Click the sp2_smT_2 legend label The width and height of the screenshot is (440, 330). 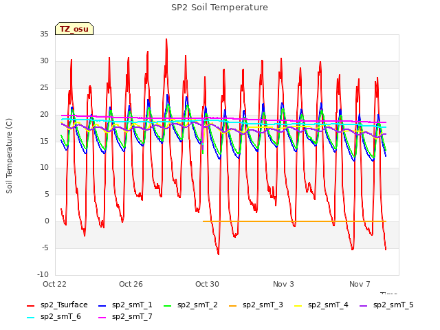tap(197, 305)
